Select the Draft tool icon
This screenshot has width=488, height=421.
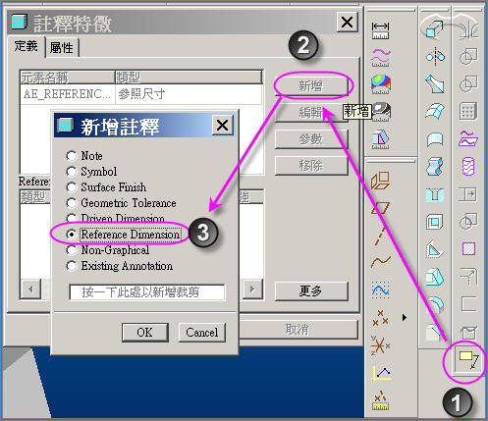click(x=435, y=277)
